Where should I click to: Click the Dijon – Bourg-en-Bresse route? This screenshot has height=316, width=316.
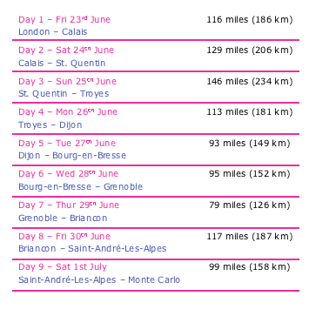click(x=72, y=155)
